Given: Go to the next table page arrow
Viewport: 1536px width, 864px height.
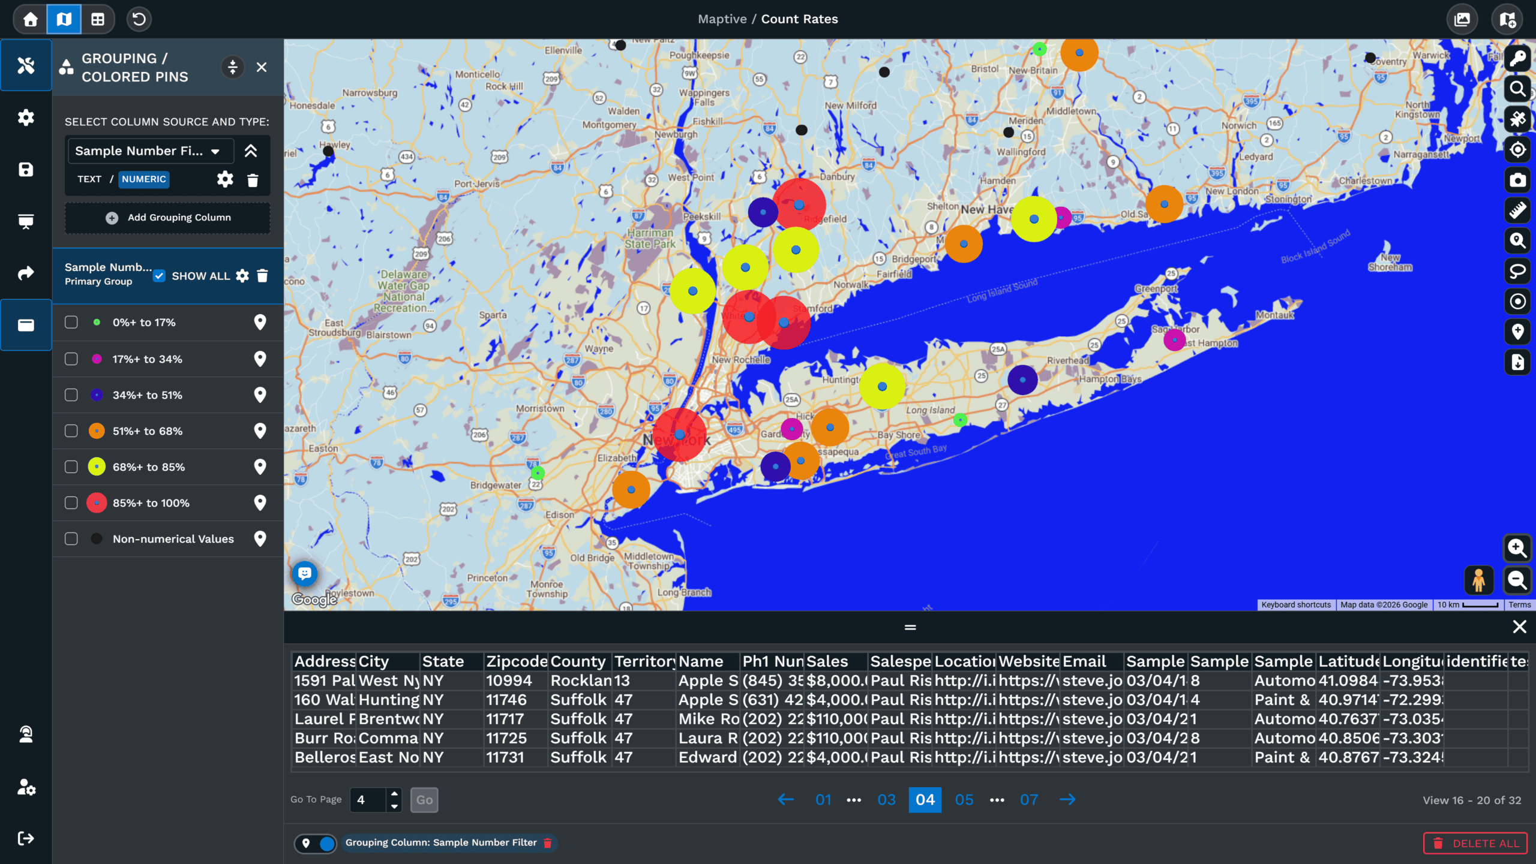Looking at the screenshot, I should pos(1067,800).
